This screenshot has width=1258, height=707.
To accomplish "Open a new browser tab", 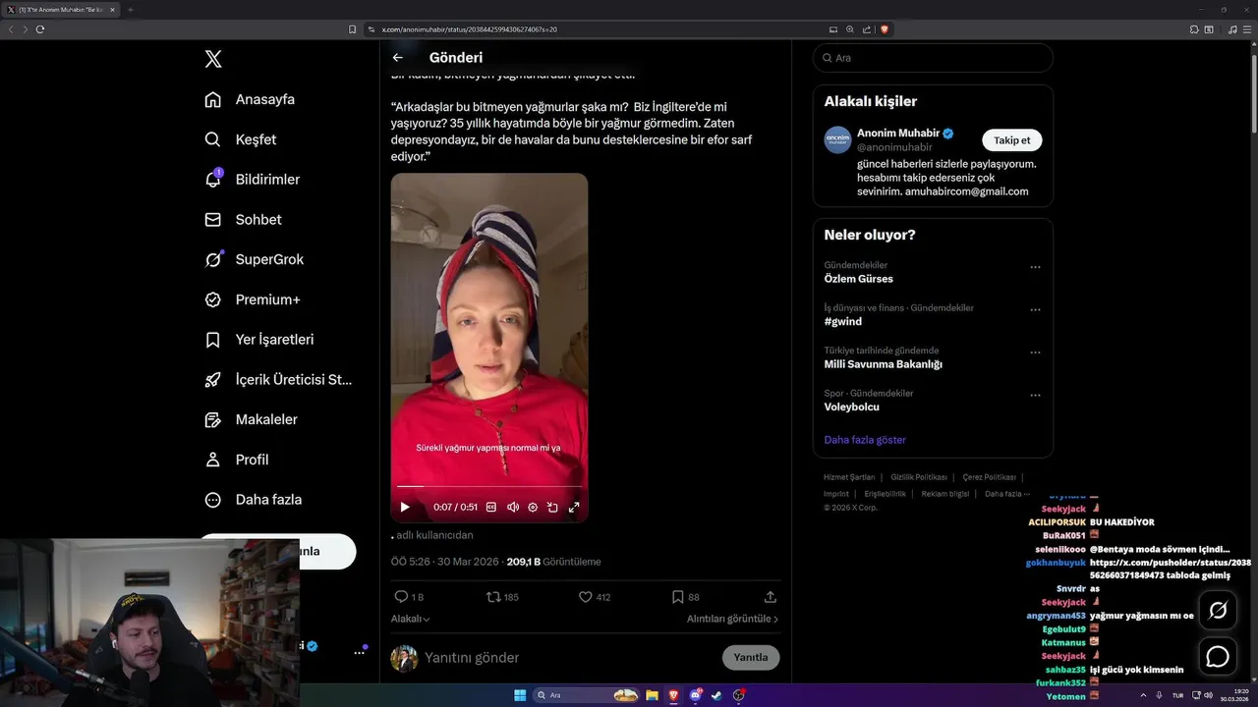I will 131,10.
